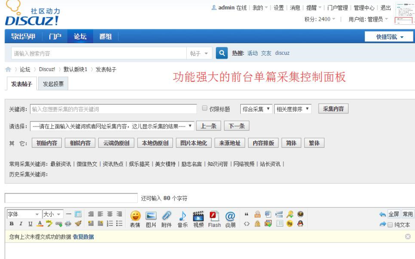
Task: Click the 关键词 keyword input field
Action: (x=113, y=109)
